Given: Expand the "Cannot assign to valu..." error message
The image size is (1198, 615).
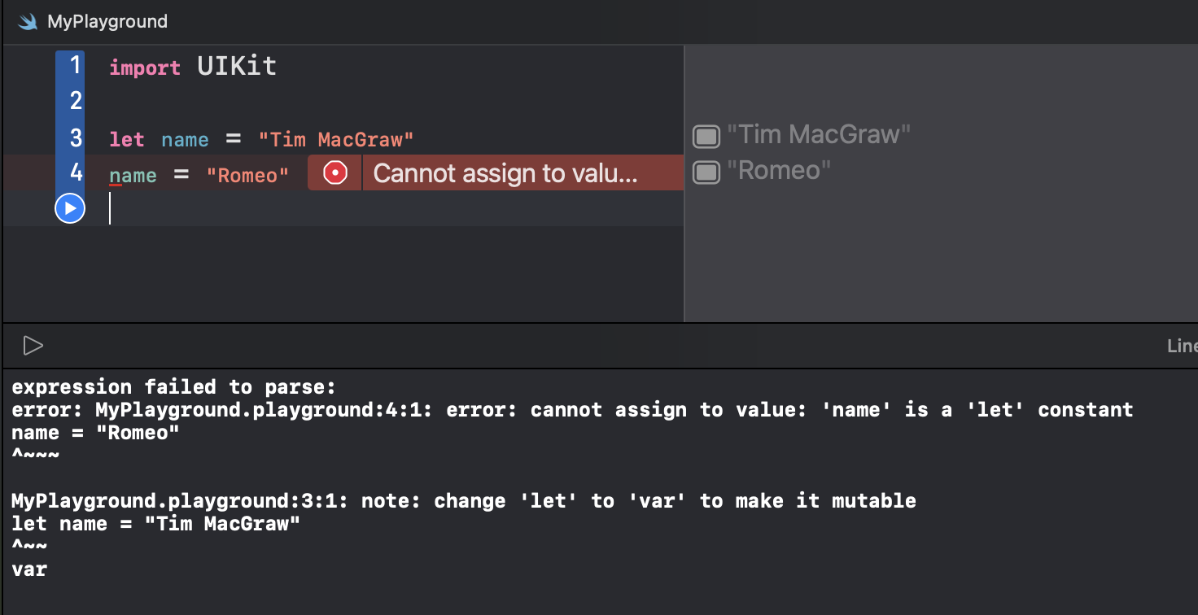Looking at the screenshot, I should pyautogui.click(x=505, y=173).
